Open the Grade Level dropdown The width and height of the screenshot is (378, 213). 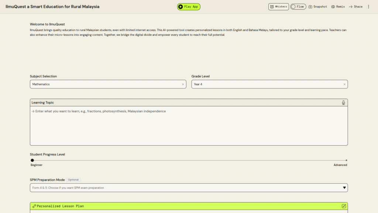pyautogui.click(x=266, y=84)
